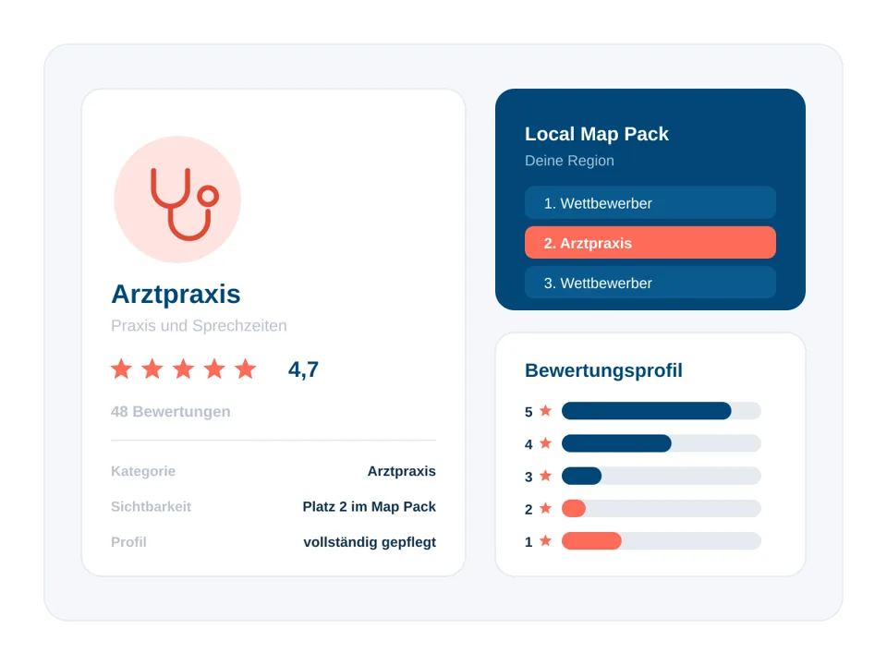Click the large "Arztpraxis" profile heading
This screenshot has width=887, height=665.
(x=176, y=294)
